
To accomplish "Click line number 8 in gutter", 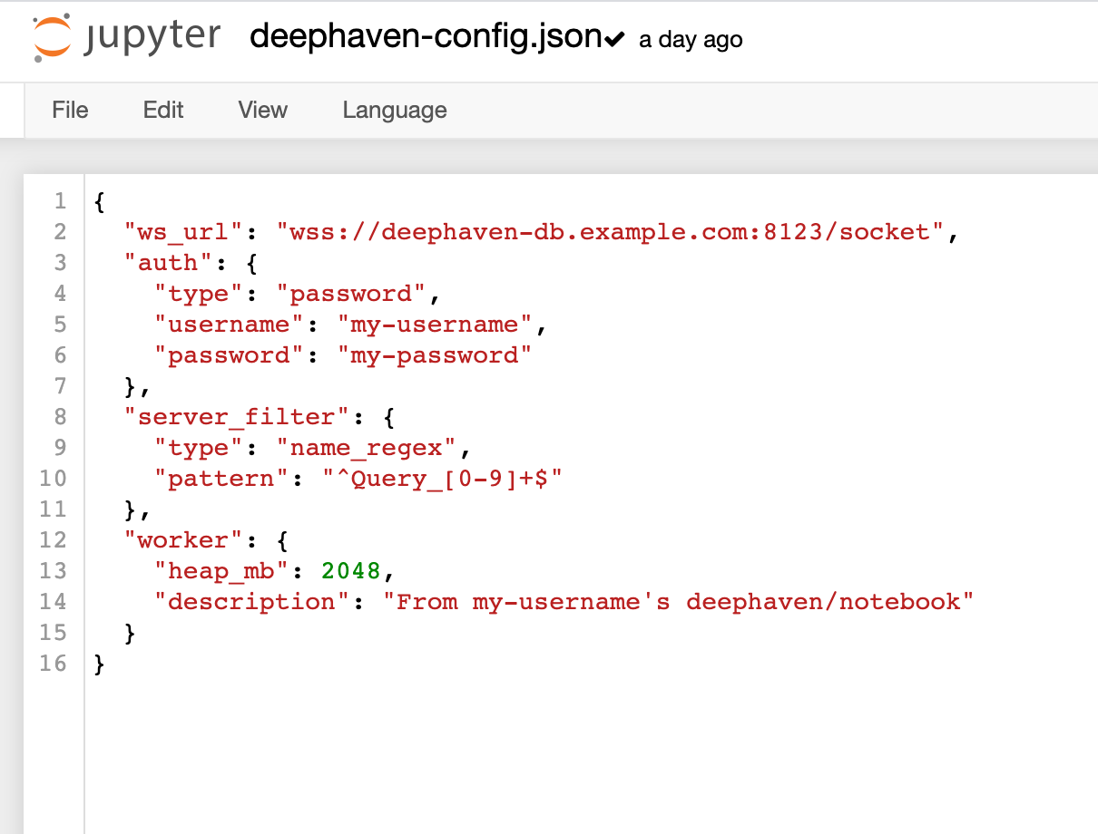I will click(x=59, y=417).
